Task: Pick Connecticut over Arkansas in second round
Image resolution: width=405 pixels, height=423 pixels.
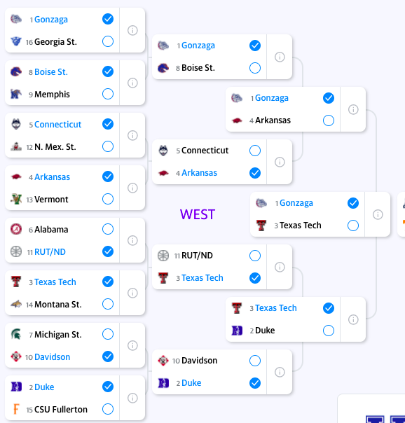Action: coord(255,151)
